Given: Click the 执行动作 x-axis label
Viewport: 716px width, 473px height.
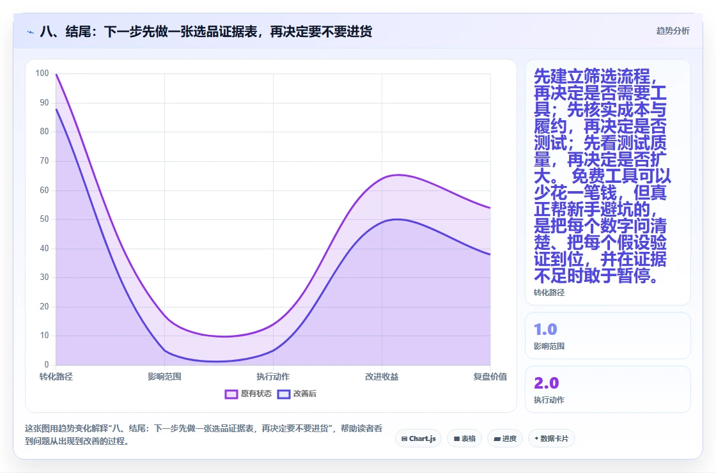Looking at the screenshot, I should pos(273,376).
